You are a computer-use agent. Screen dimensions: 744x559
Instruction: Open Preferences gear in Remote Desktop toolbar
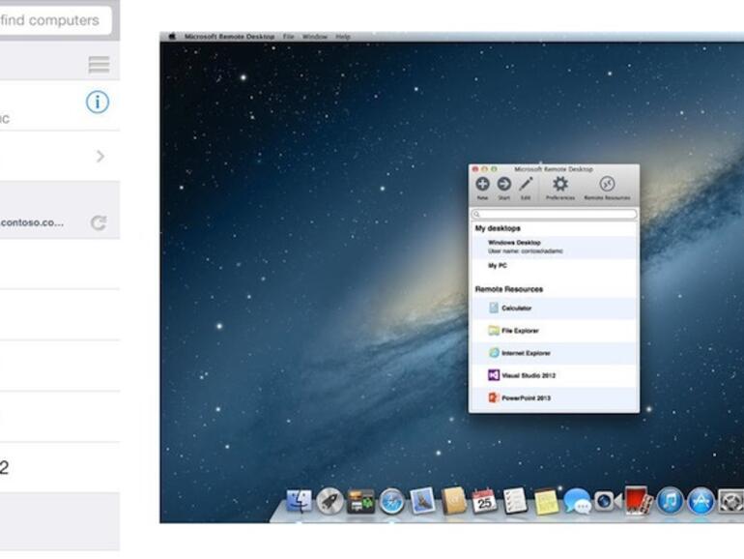(560, 185)
